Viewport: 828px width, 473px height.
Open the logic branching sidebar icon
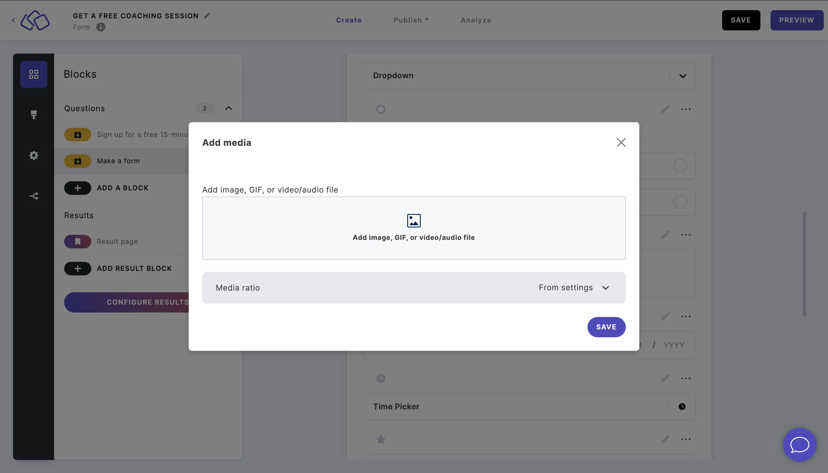click(34, 196)
